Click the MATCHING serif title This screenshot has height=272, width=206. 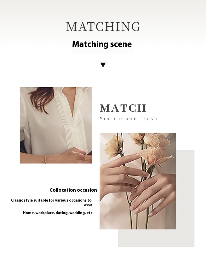(103, 27)
